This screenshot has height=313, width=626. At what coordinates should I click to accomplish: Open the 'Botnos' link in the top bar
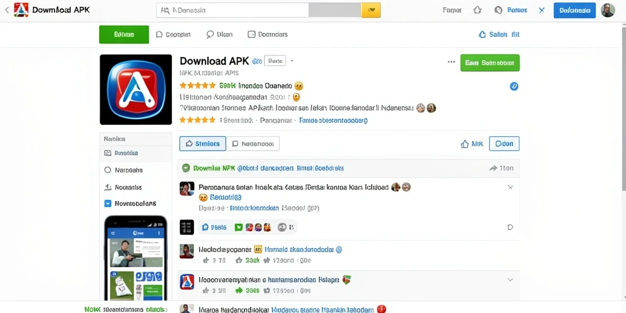tap(517, 10)
